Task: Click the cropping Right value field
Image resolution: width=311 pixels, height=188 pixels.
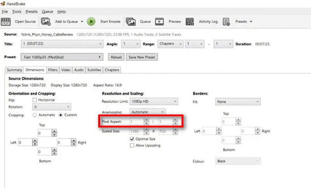Action: click(64, 142)
